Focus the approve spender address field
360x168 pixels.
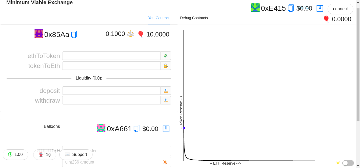pos(116,151)
